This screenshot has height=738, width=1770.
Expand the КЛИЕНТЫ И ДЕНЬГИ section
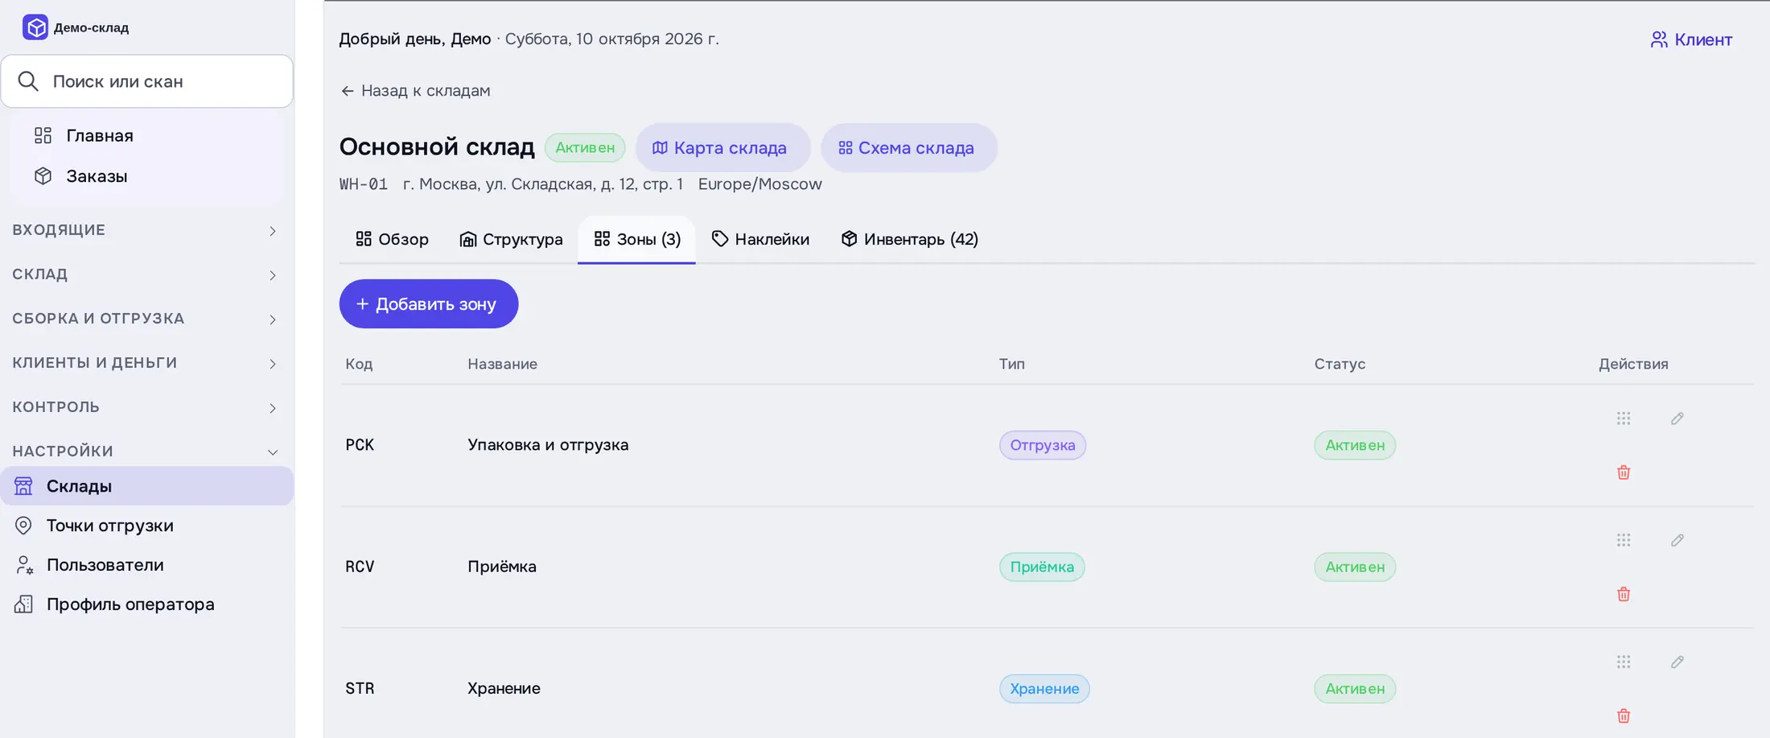point(146,363)
